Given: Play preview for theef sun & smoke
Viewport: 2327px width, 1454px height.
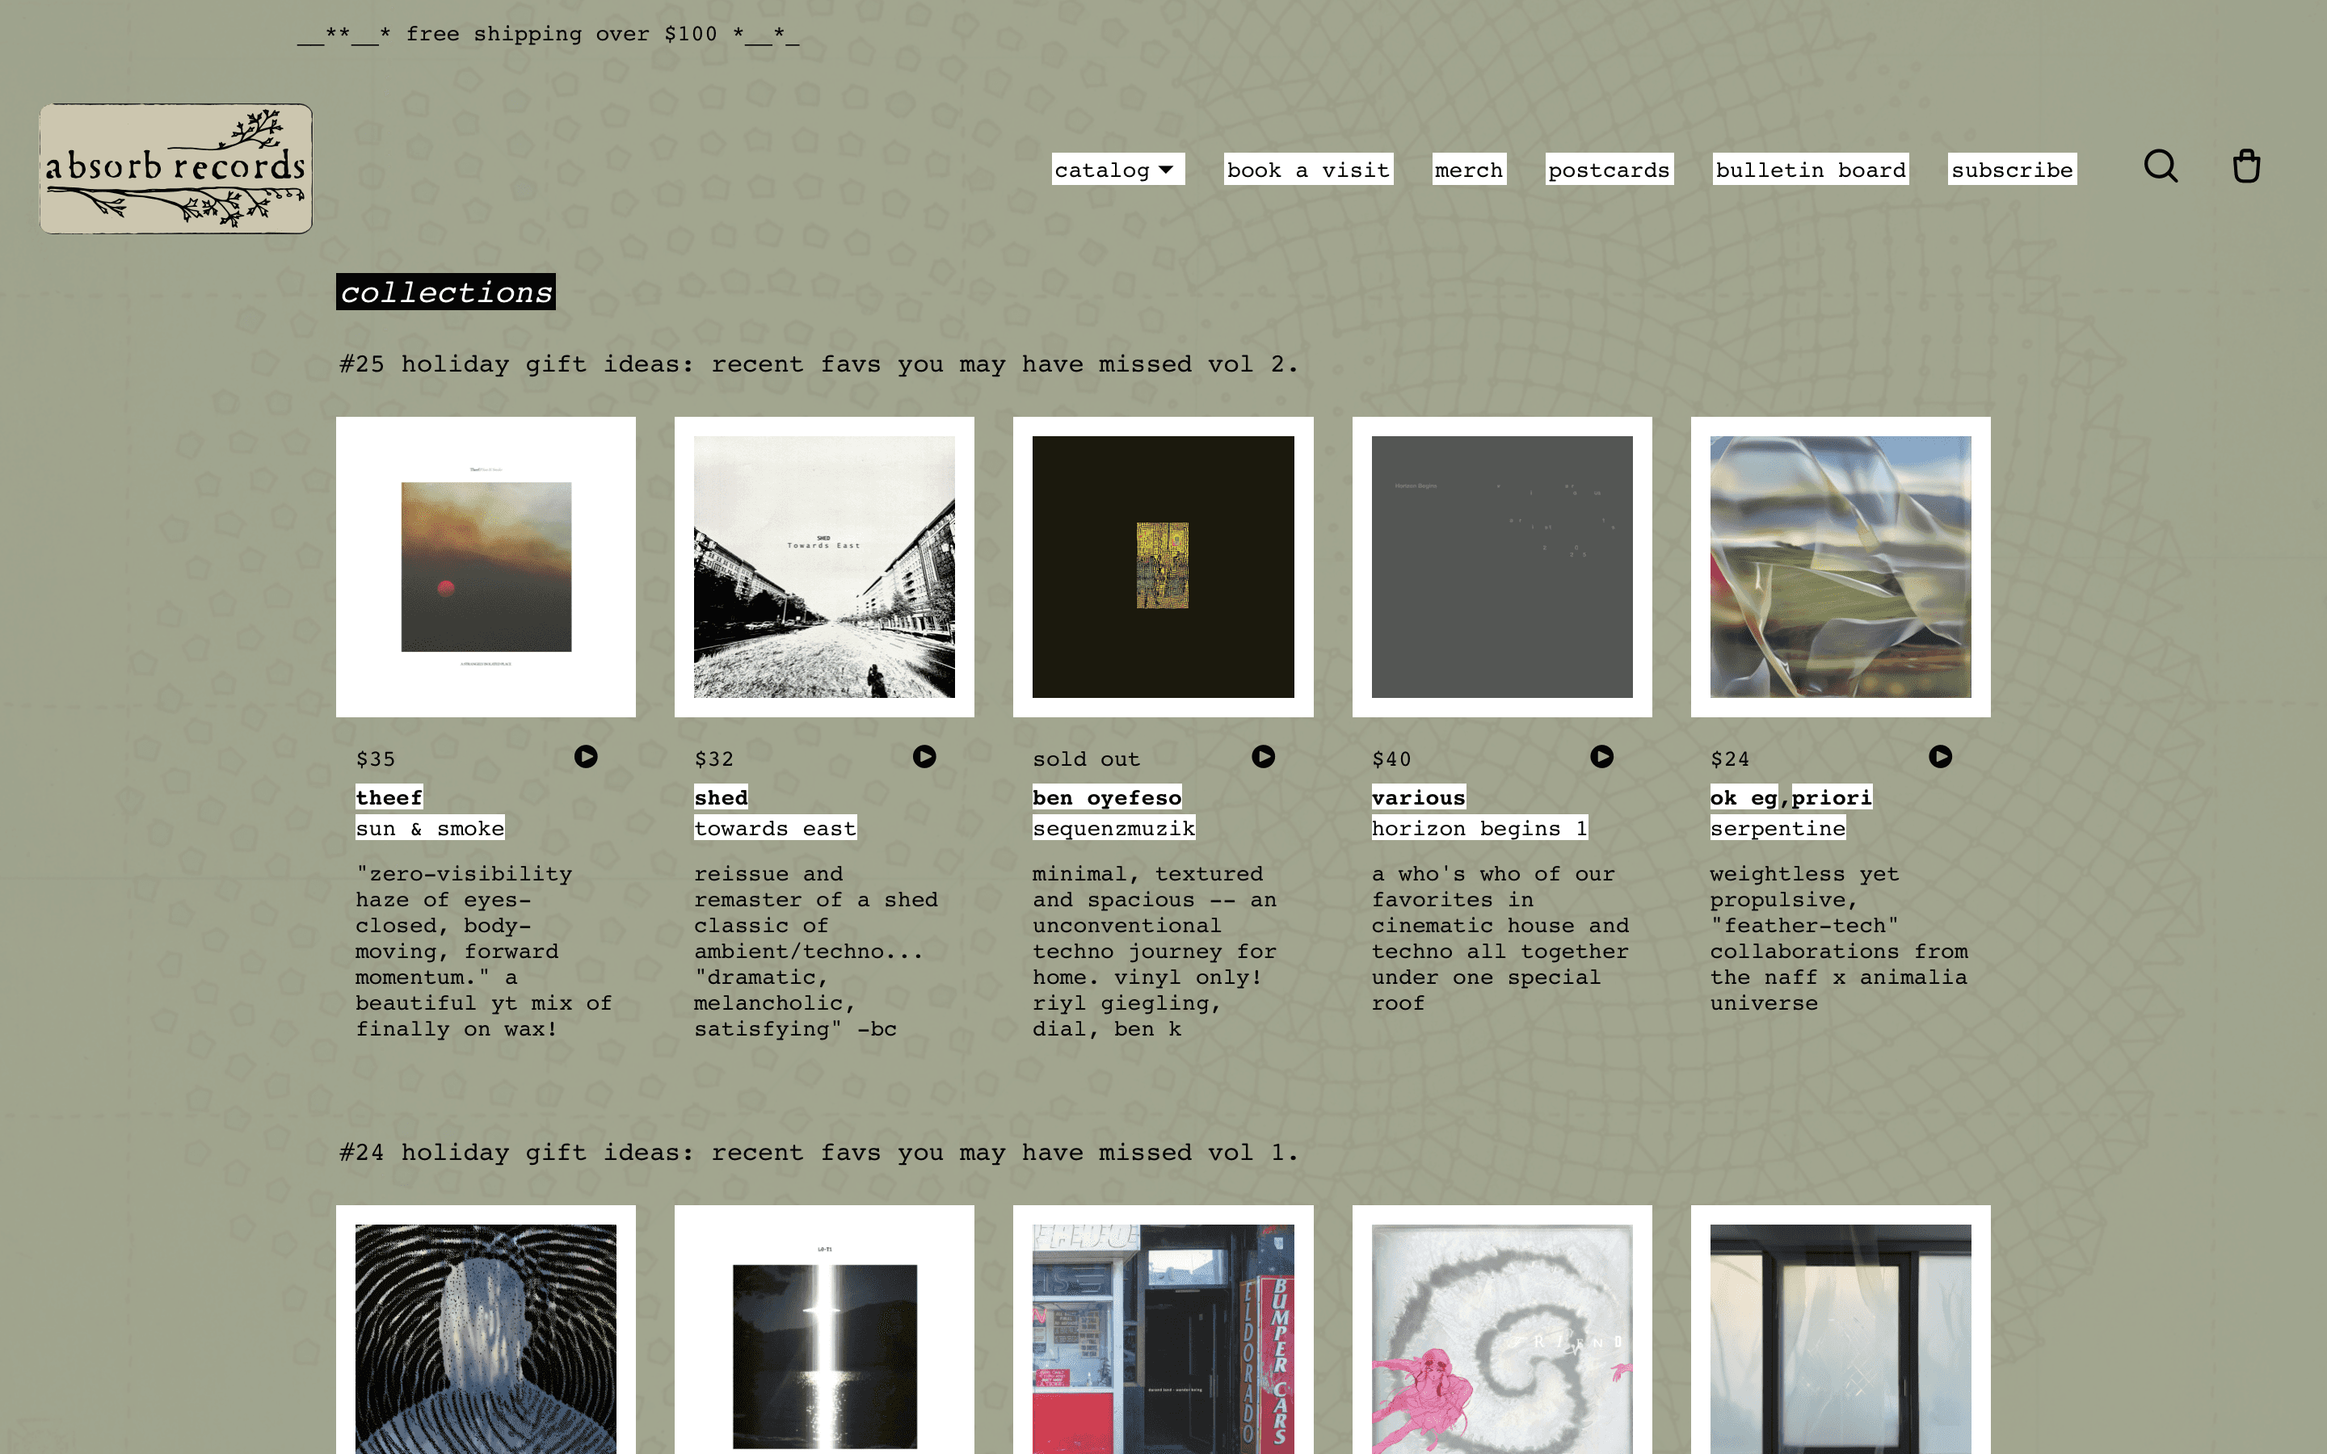Looking at the screenshot, I should click(x=586, y=757).
